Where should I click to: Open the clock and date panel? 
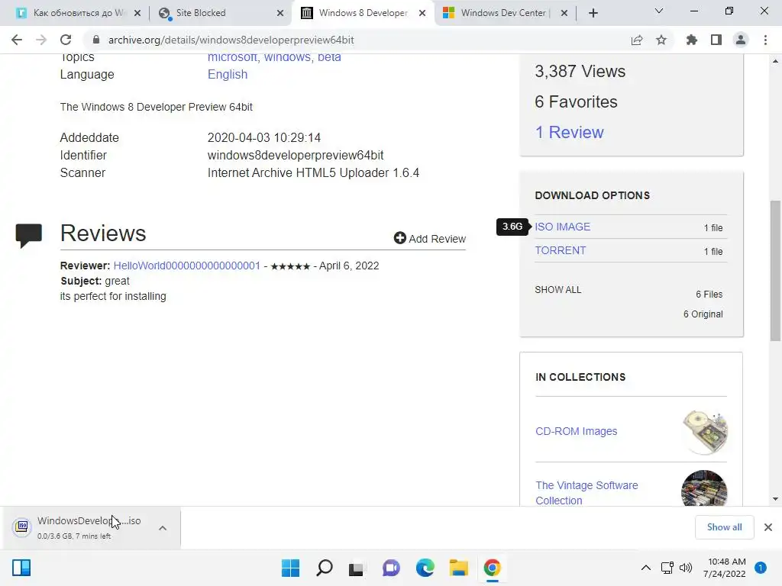click(725, 568)
